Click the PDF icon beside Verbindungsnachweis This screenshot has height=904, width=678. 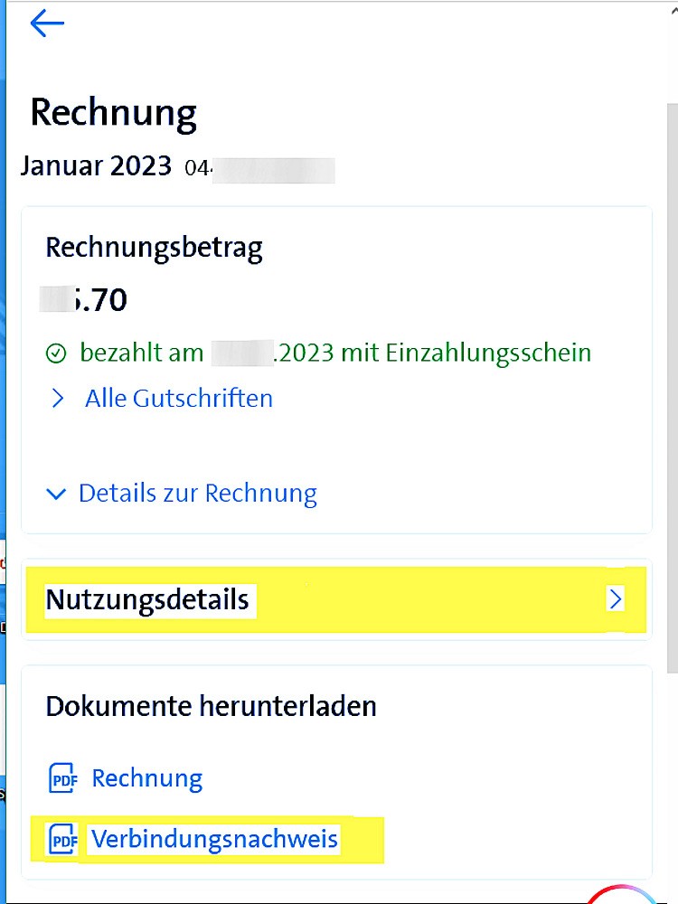click(x=63, y=839)
